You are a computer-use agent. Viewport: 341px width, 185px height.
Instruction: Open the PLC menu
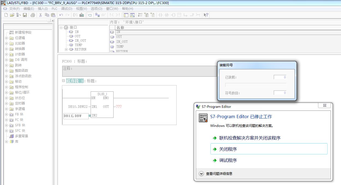click(54, 9)
